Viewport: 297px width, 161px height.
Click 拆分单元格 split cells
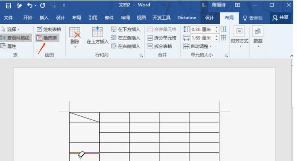coord(162,38)
